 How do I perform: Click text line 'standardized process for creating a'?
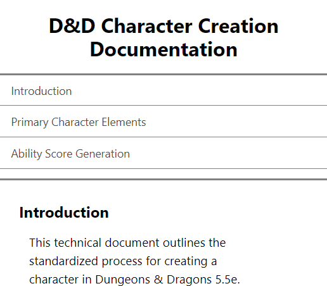pyautogui.click(x=123, y=261)
